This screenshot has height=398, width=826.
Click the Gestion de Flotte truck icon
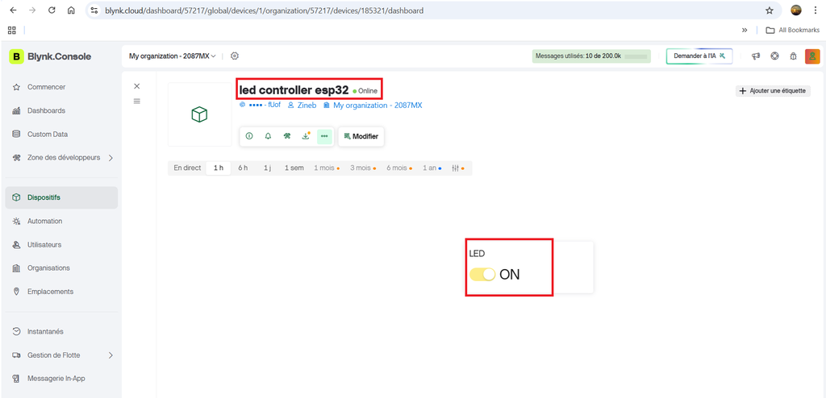tap(16, 355)
